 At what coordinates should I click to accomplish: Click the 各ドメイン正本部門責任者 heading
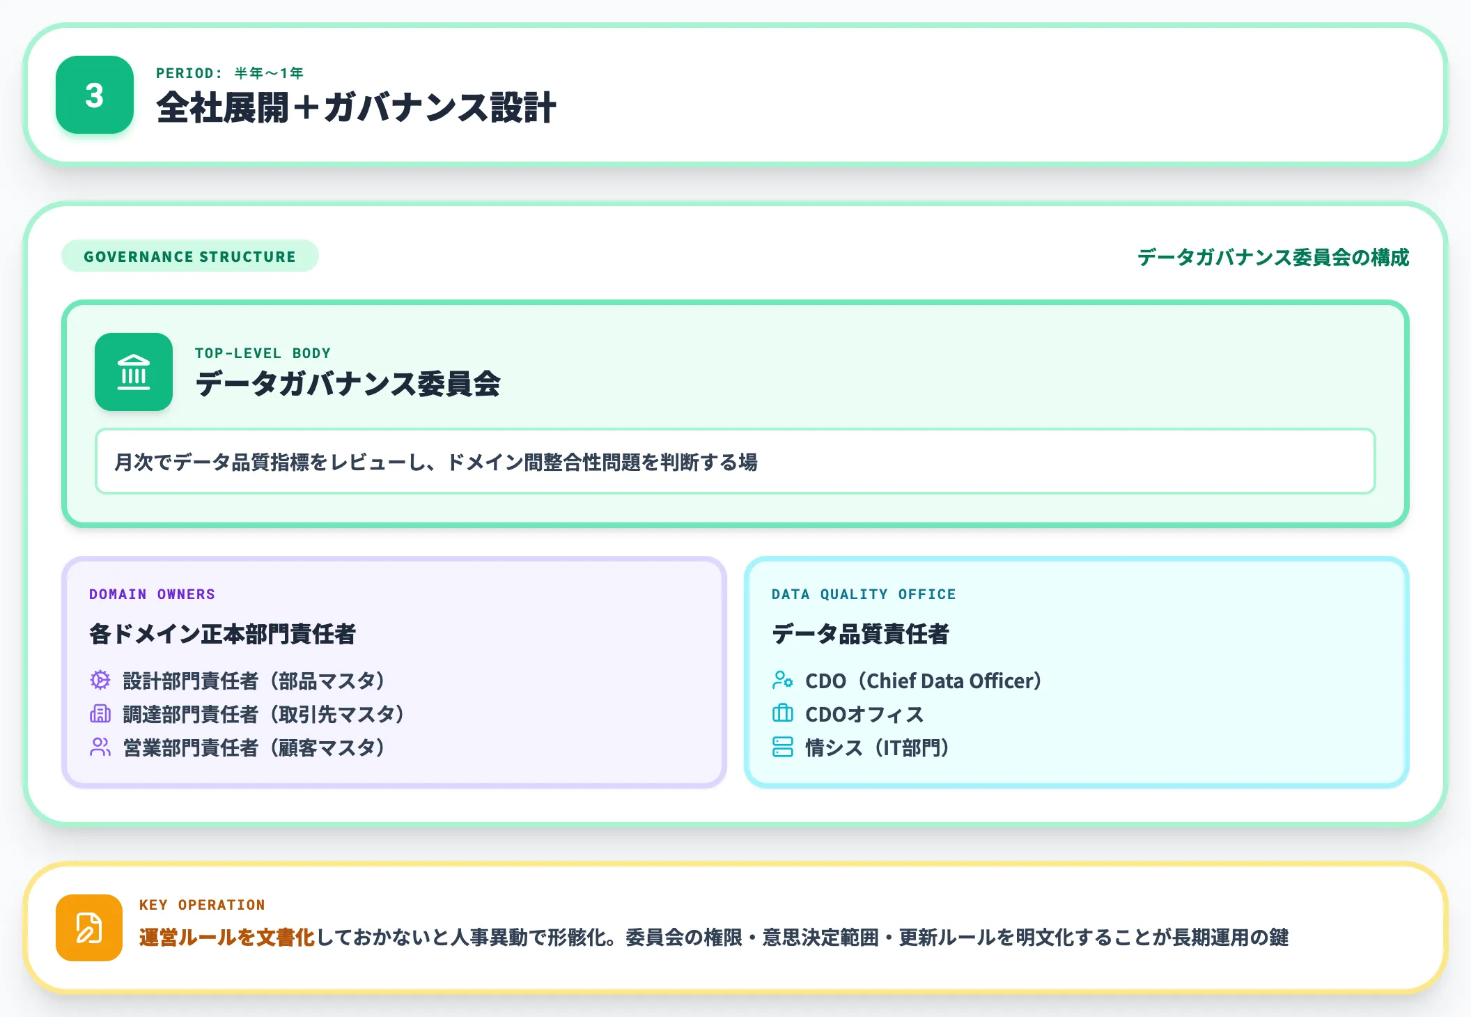[222, 634]
